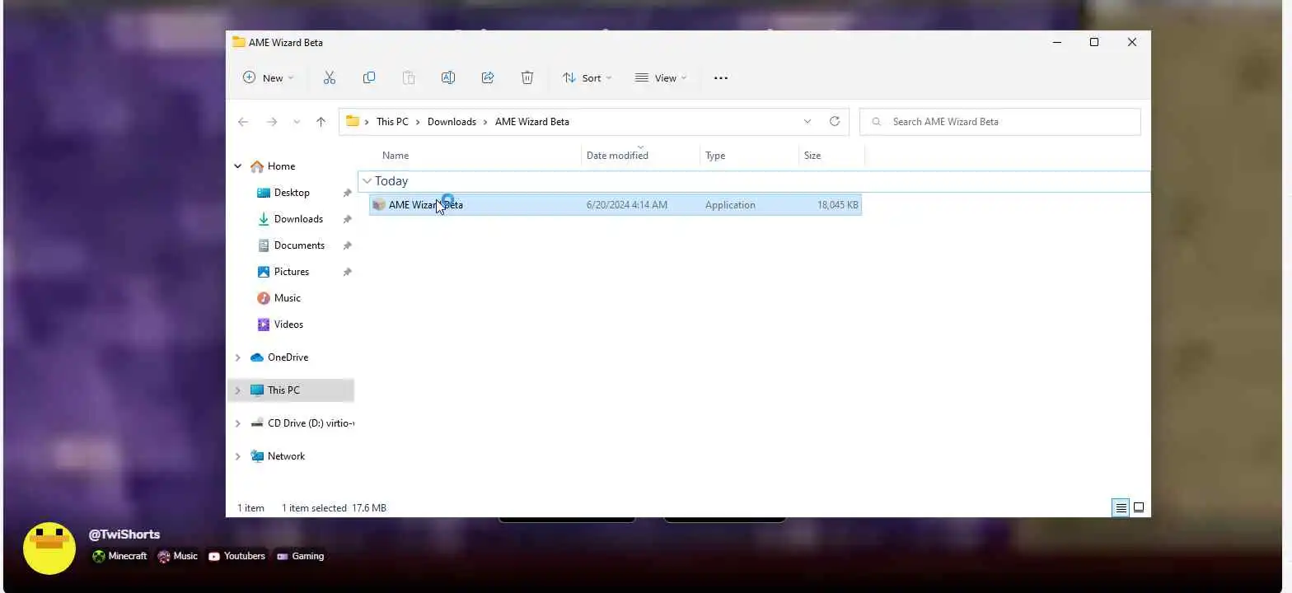Click the Share icon in toolbar
Screen dimensions: 1292x593
pos(488,77)
